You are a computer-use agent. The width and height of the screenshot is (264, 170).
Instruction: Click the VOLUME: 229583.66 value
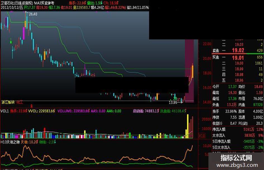point(73,111)
